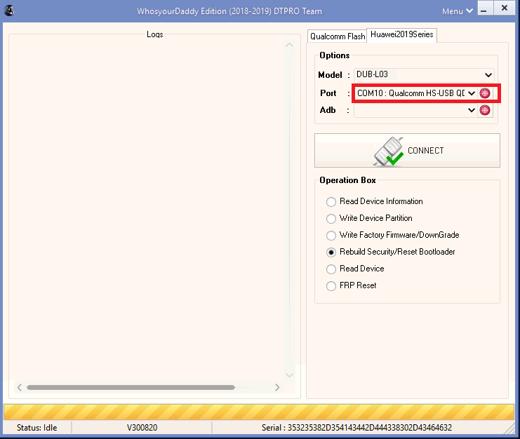The width and height of the screenshot is (520, 439).
Task: Switch to the Qualcomm Flash tab
Action: point(338,36)
